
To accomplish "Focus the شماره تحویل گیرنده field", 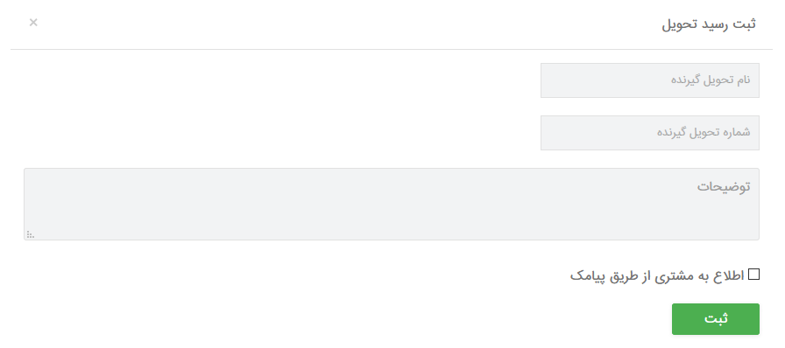I will click(650, 133).
